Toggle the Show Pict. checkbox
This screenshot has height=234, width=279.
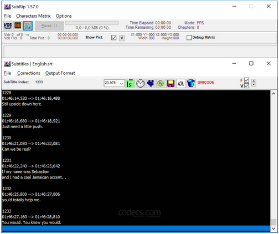point(113,38)
